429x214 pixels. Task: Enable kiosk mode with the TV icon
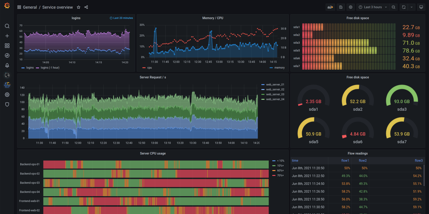421,7
